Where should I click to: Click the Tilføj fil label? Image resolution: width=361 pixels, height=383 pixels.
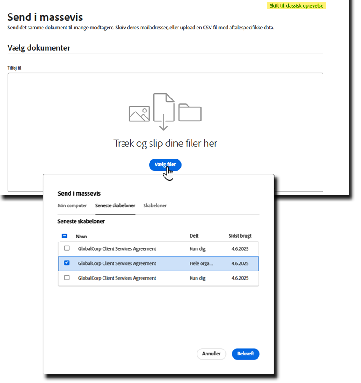(14, 68)
